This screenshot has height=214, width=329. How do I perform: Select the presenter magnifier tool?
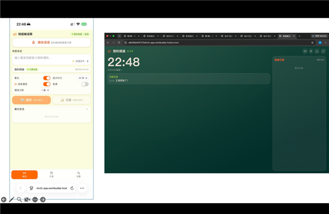pos(19,200)
